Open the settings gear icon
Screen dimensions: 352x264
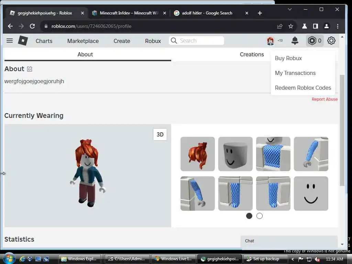coord(331,41)
